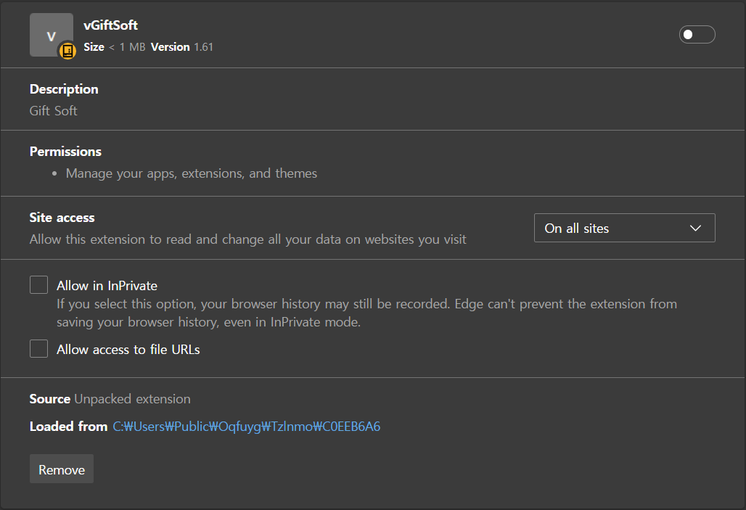The height and width of the screenshot is (510, 746).
Task: Select the manage apps and themes permission entry
Action: pos(192,173)
